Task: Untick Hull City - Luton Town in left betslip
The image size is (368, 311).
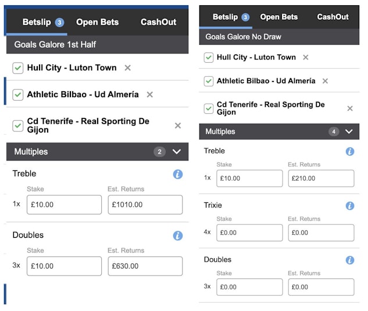Action: 18,68
